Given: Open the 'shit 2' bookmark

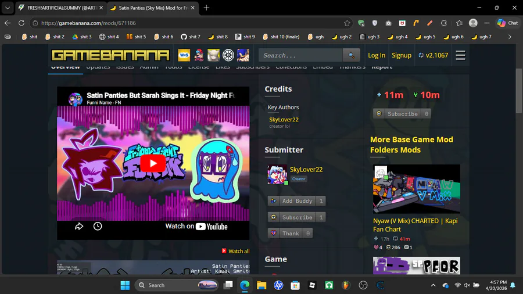Looking at the screenshot, I should (55, 37).
